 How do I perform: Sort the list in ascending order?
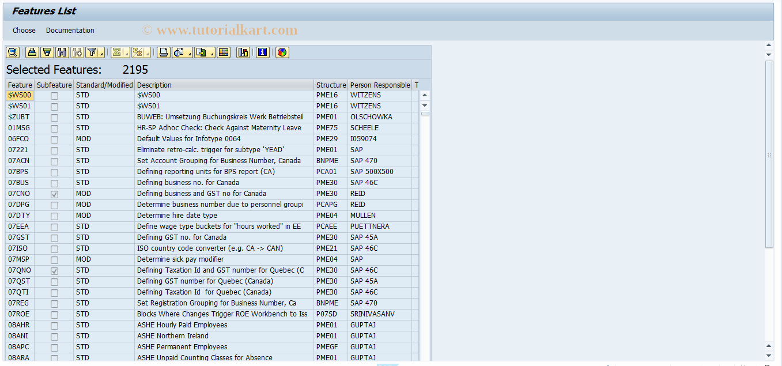click(x=32, y=52)
